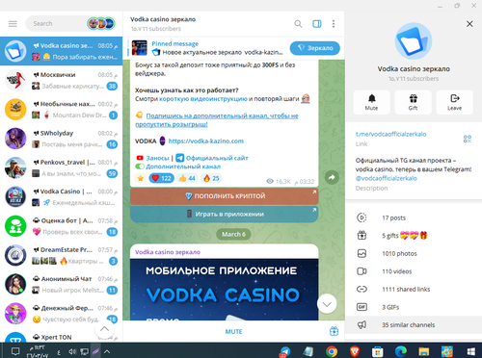
Task: Click the Зеркало pinned button
Action: pyautogui.click(x=315, y=48)
